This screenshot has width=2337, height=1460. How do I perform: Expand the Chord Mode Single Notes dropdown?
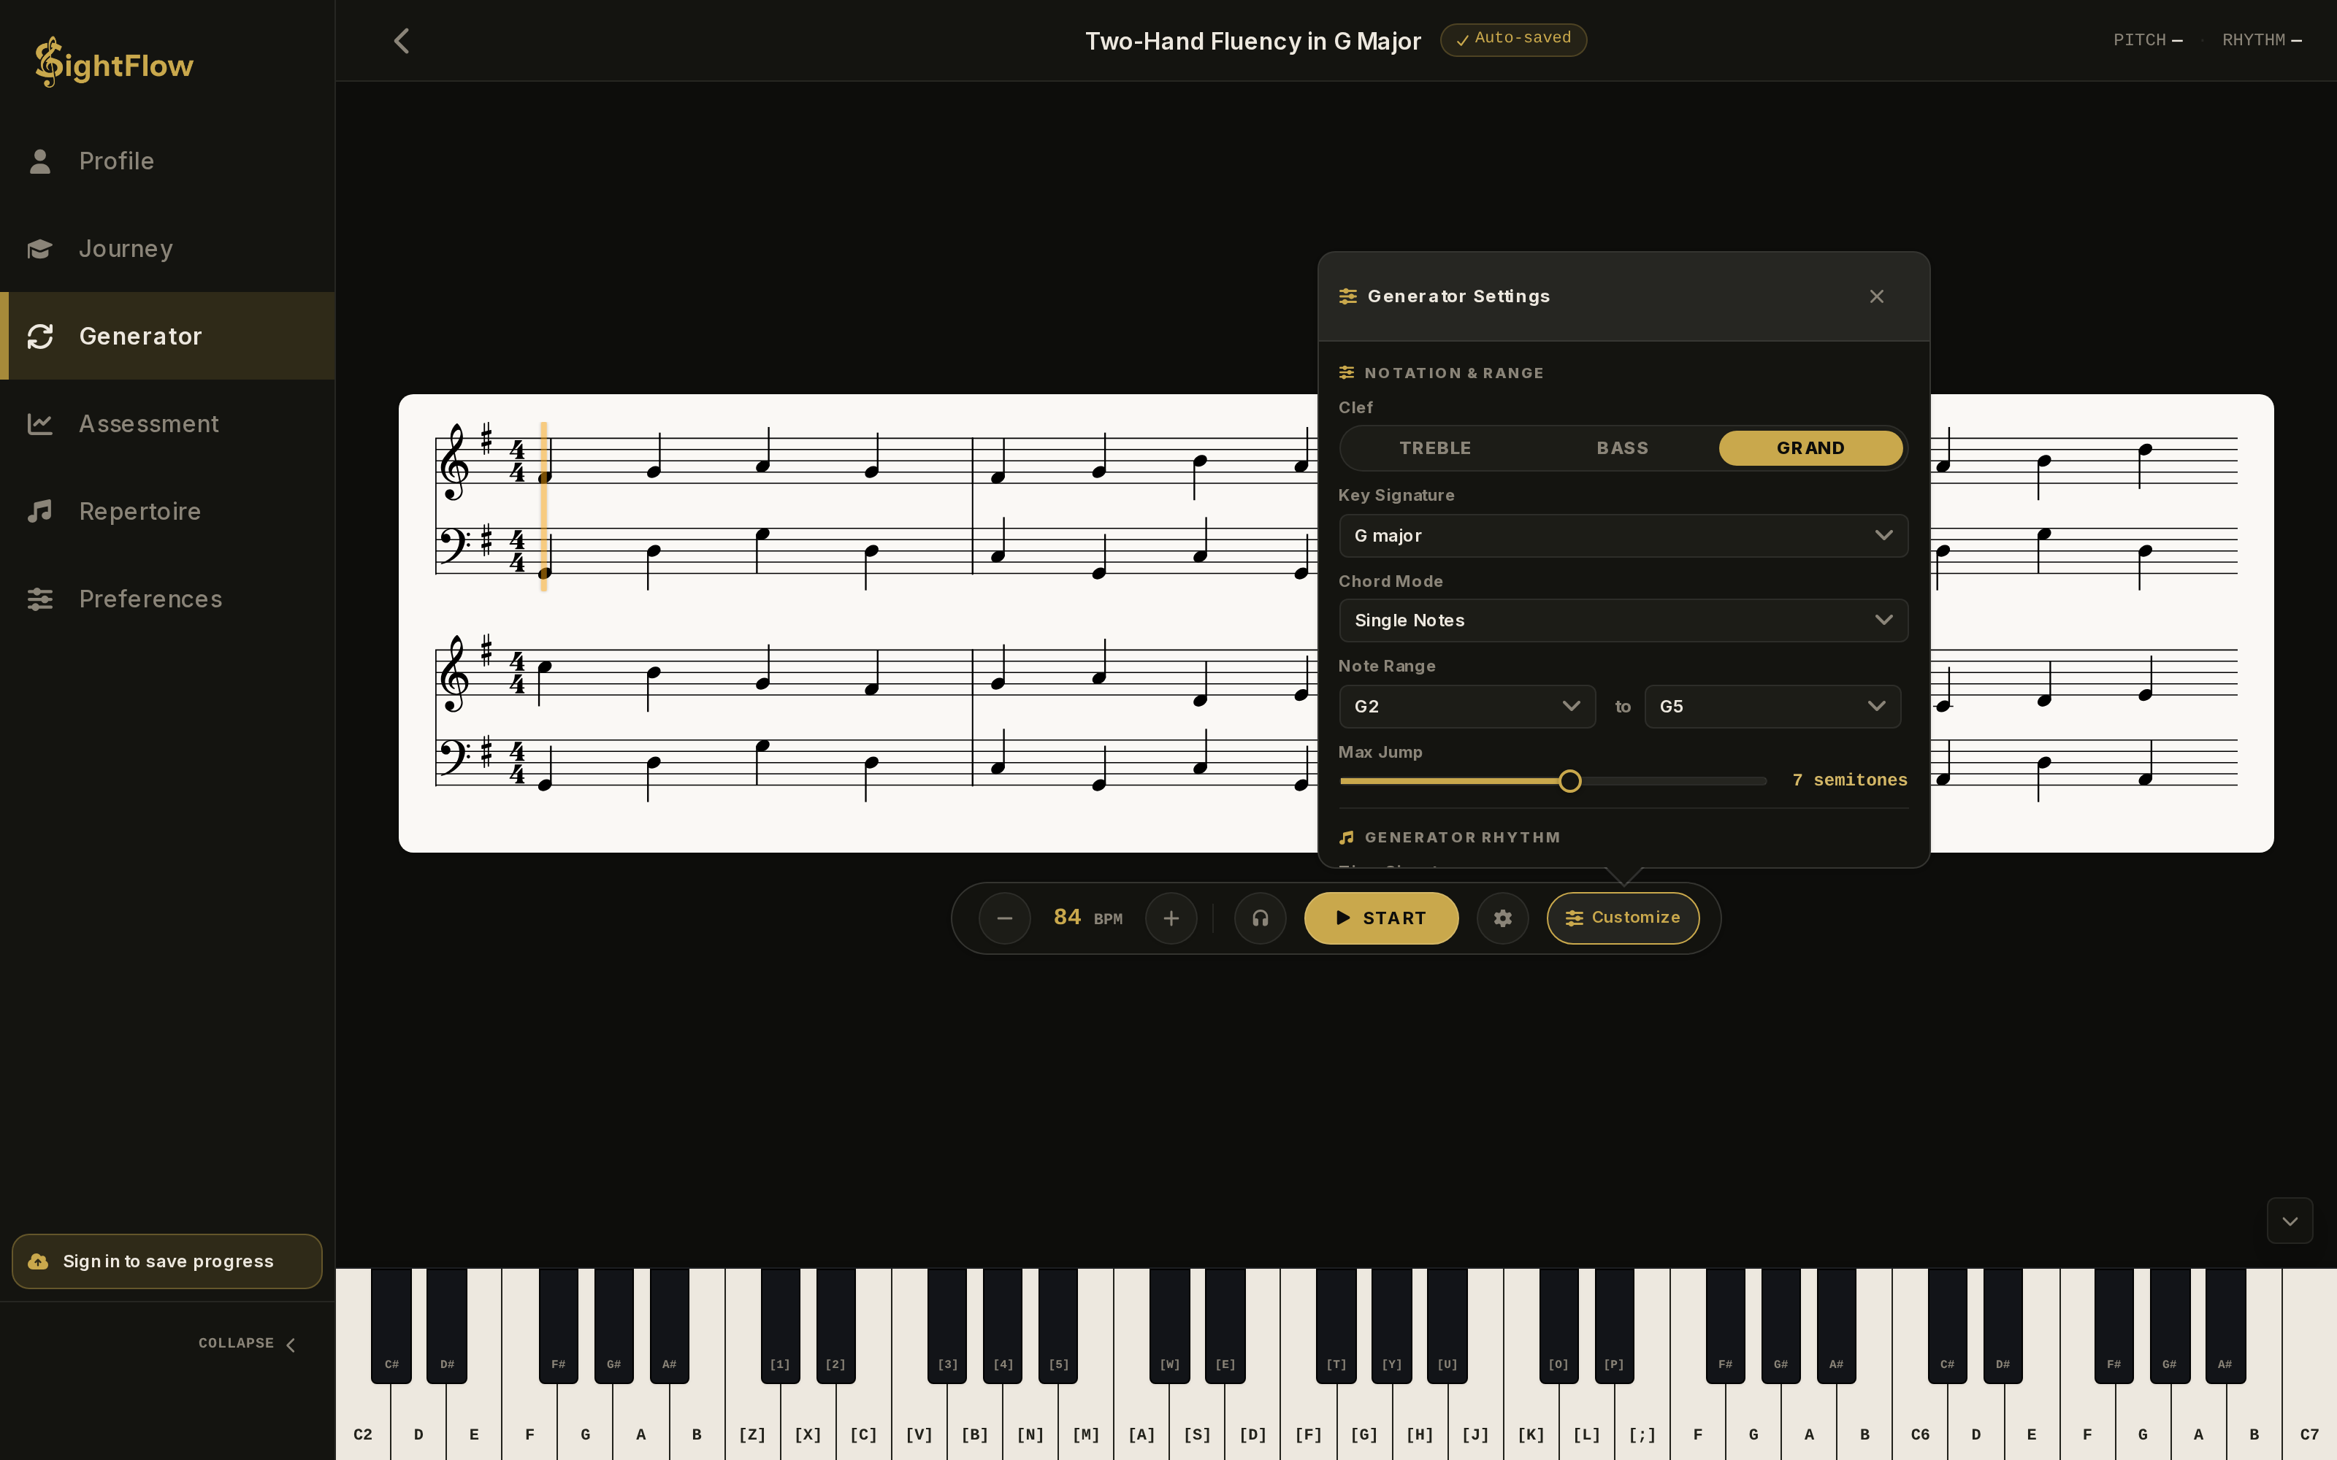click(1623, 621)
